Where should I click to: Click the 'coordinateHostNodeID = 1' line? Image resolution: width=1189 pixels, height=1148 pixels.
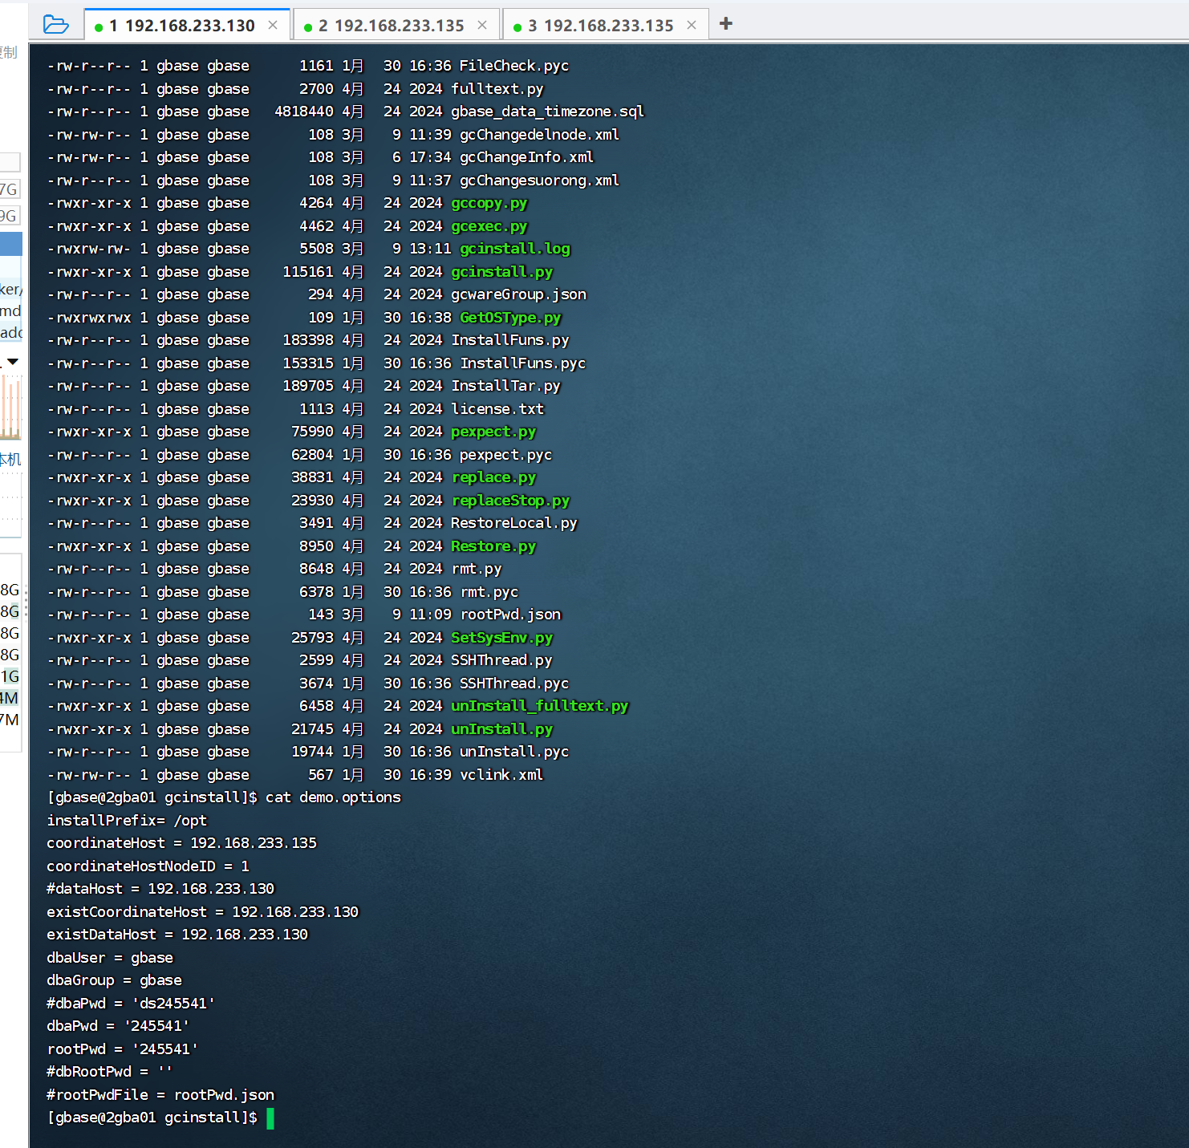148,866
